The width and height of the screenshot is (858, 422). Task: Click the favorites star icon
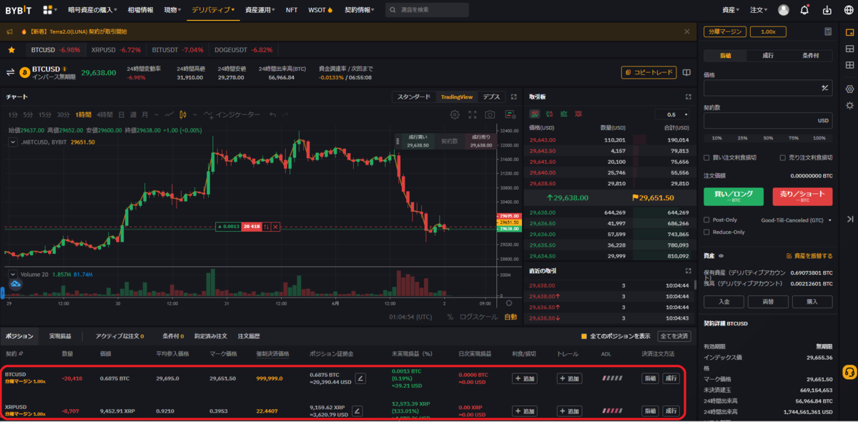pos(11,50)
